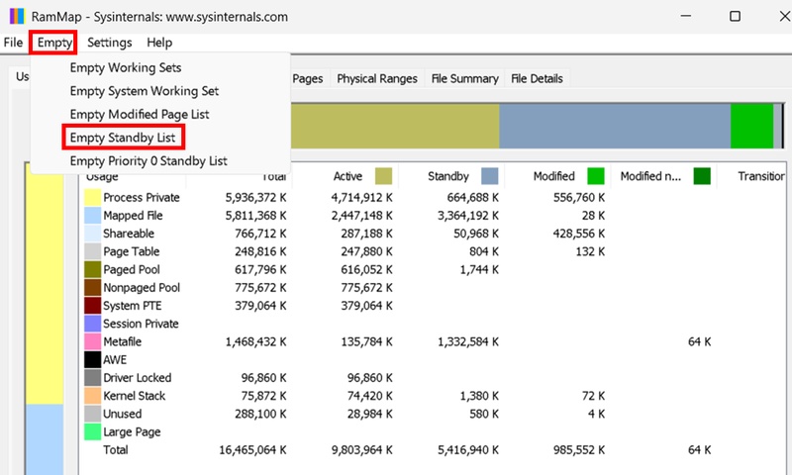Click Empty Priority 0 Standby List
The height and width of the screenshot is (475, 792).
pos(148,161)
